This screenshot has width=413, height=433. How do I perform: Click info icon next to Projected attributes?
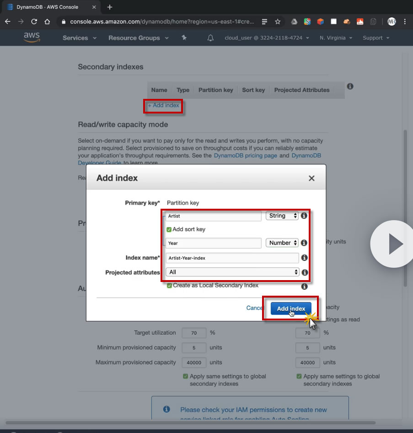pos(305,272)
